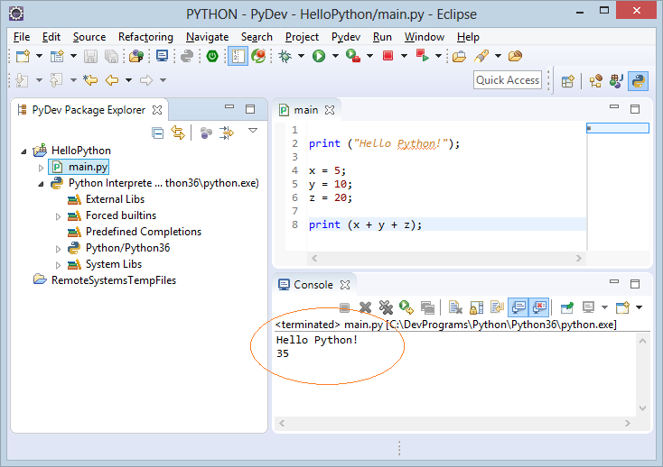Click the Save icon in toolbar
Image resolution: width=663 pixels, height=467 pixels.
pos(90,56)
